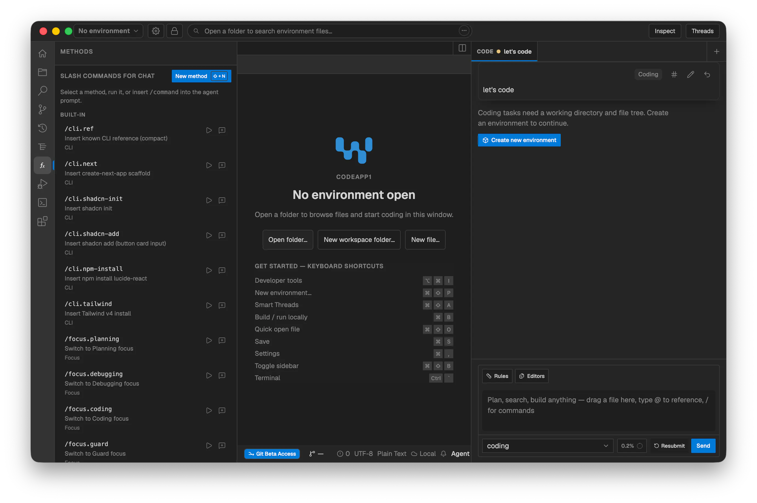The height and width of the screenshot is (503, 757).
Task: Edit the let's code message with pencil
Action: (690, 74)
